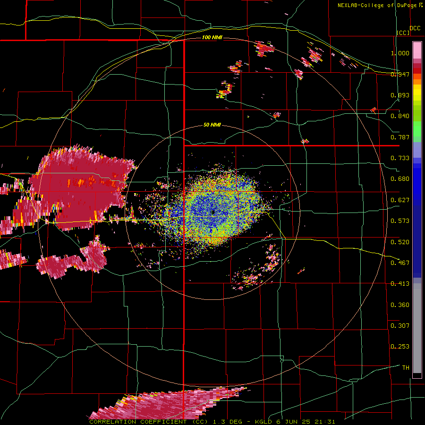The image size is (425, 425).
Task: Click the DCC label above the scale
Action: 415,28
